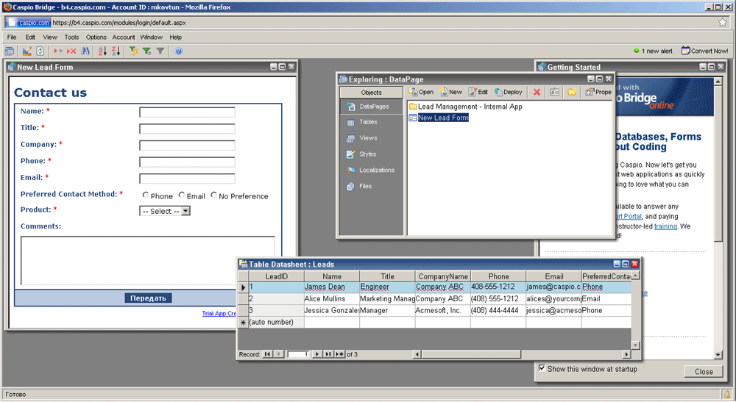Screen dimensions: 736x402
Task: Open the View menu
Action: point(50,37)
